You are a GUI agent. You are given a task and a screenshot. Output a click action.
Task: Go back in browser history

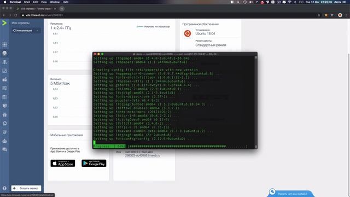coord(4,15)
